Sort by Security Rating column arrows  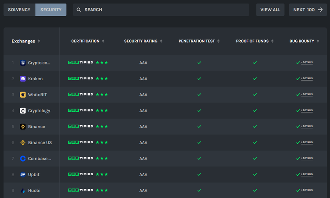161,41
